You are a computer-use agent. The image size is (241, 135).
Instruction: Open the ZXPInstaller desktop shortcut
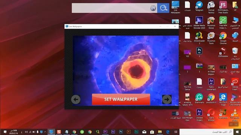click(x=223, y=52)
